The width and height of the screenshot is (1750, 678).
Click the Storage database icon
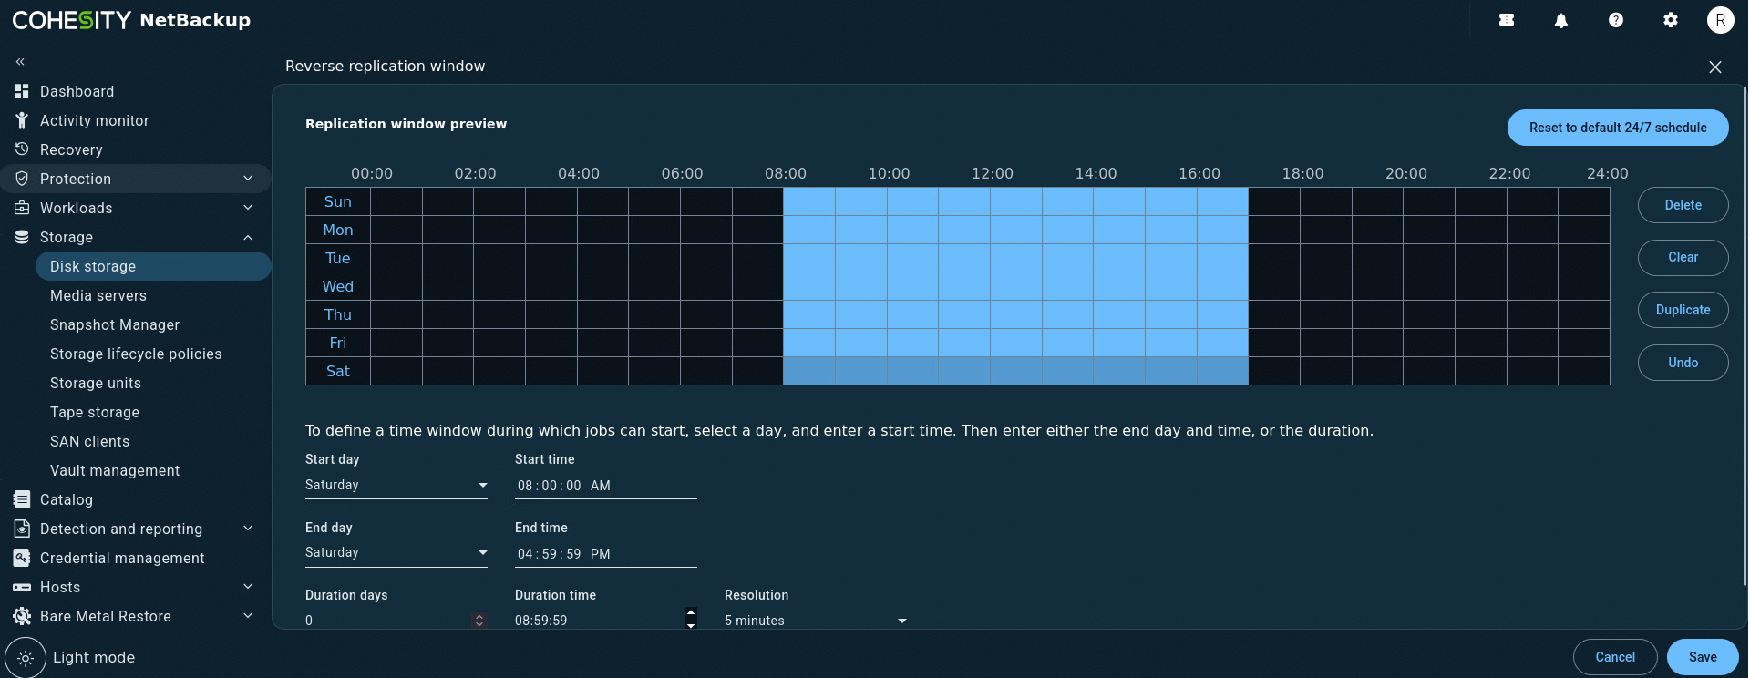(22, 237)
